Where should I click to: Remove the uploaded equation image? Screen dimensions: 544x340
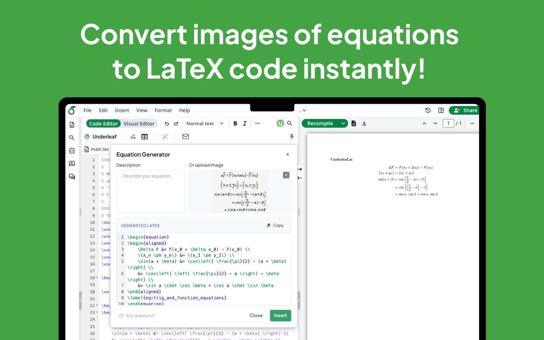(x=286, y=175)
